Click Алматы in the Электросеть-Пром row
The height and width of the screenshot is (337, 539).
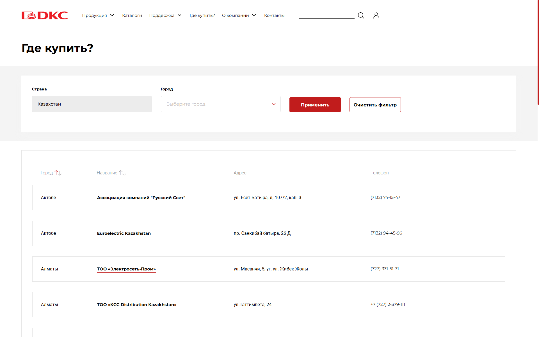(x=49, y=269)
